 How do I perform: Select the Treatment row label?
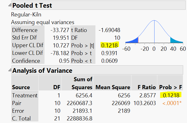(25, 96)
